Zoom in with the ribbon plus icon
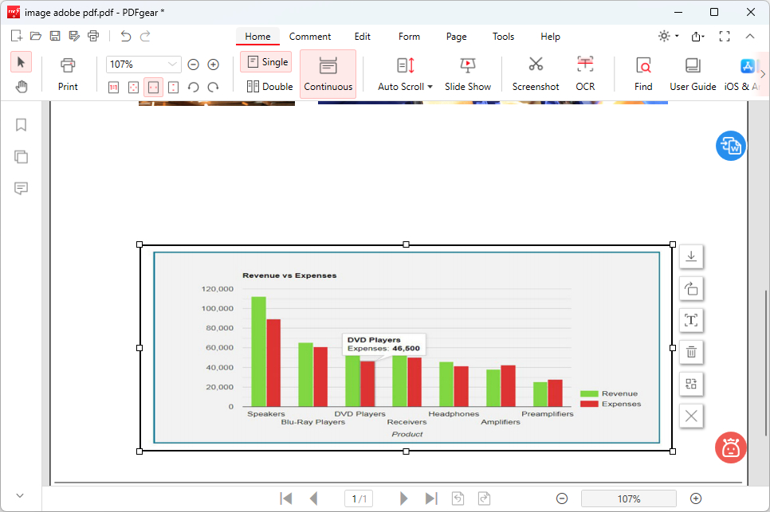 pos(213,64)
